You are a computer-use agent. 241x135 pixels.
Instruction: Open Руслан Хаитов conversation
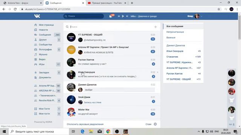[x=112, y=62]
